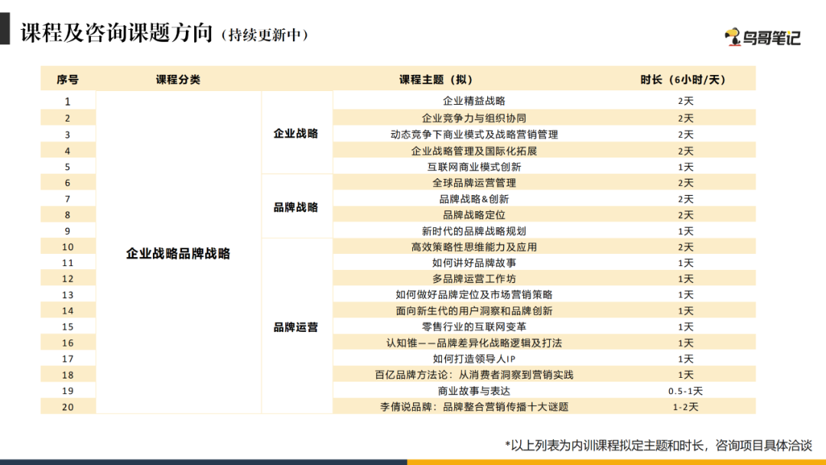Click sequence number 16

click(x=67, y=343)
